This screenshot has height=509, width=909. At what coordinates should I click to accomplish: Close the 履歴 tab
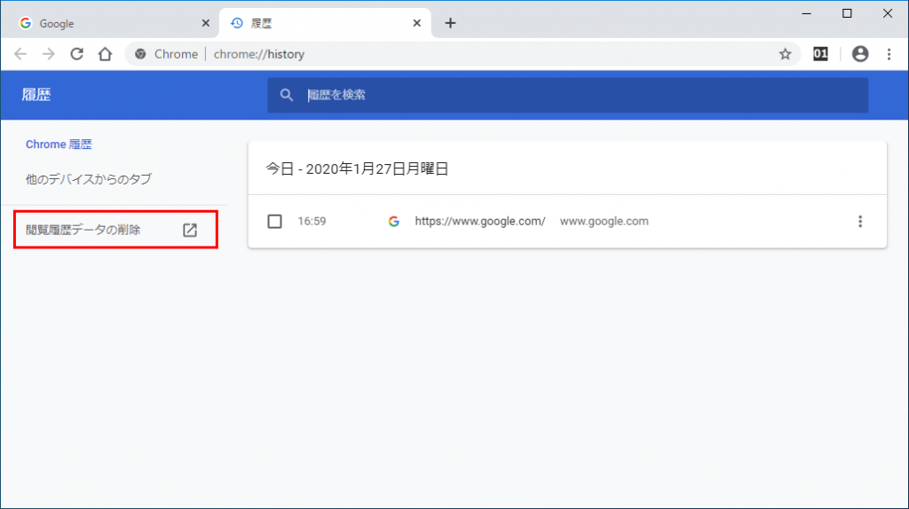pos(417,23)
